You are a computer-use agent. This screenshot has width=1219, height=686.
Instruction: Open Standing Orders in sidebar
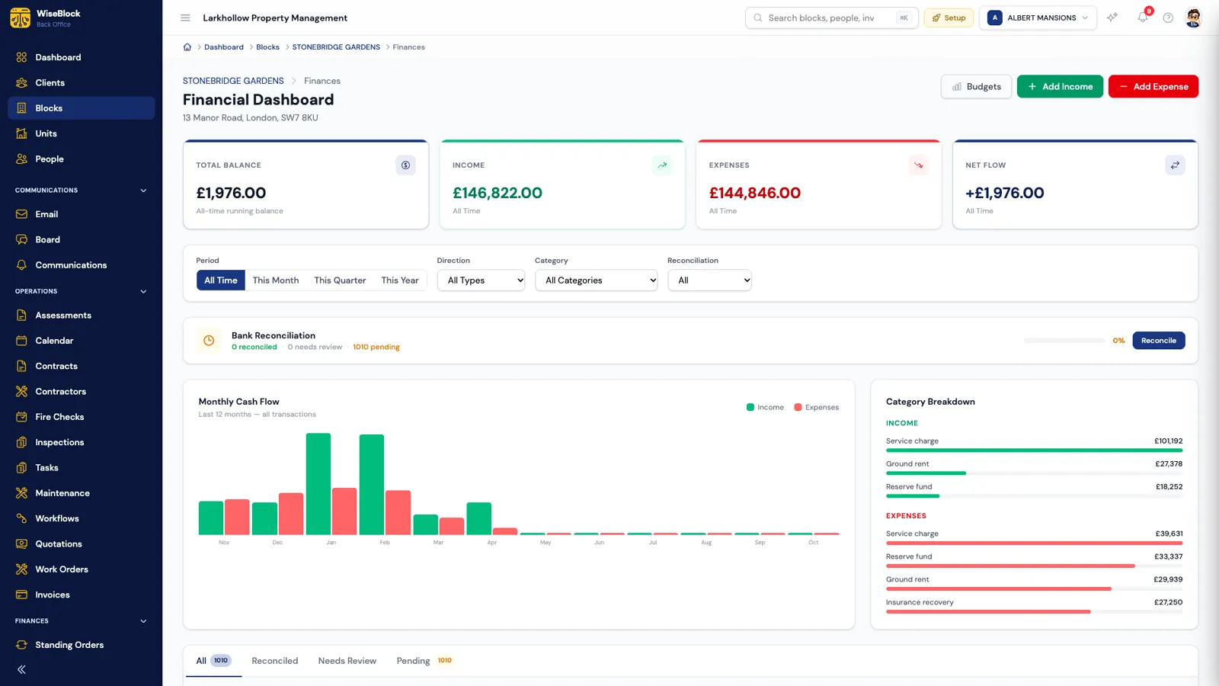[x=81, y=645]
